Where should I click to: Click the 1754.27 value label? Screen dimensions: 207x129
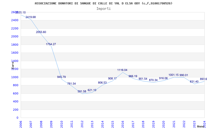(x=51, y=44)
